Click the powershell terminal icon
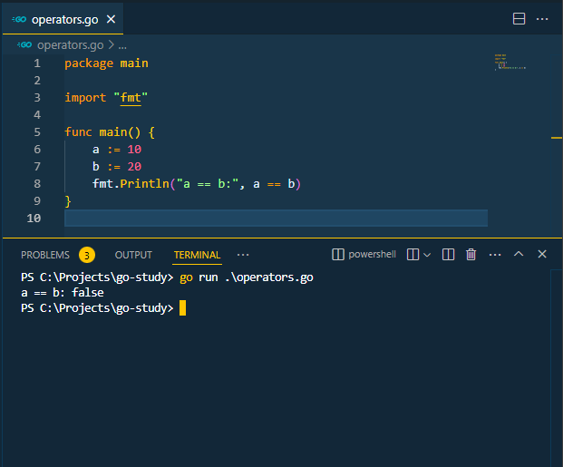The width and height of the screenshot is (563, 467). [x=338, y=255]
